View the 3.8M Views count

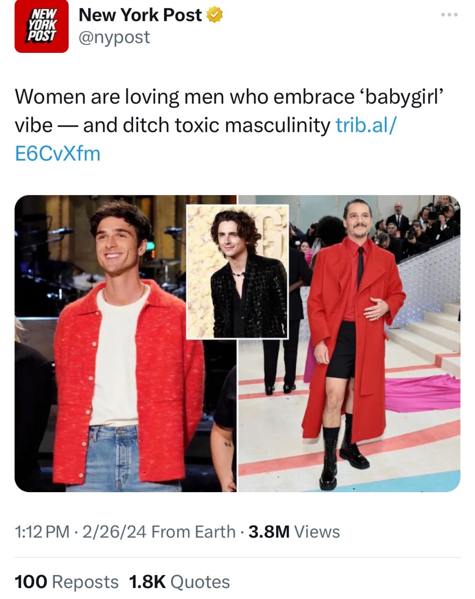pyautogui.click(x=294, y=532)
